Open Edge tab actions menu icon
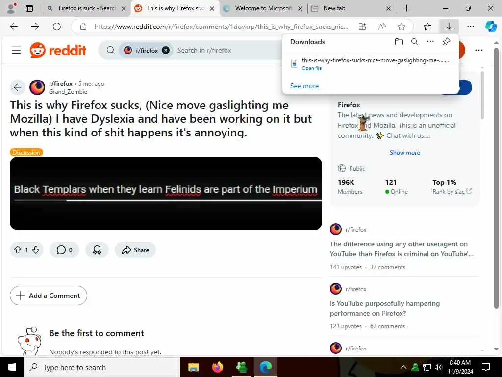502x377 pixels. coord(29,8)
